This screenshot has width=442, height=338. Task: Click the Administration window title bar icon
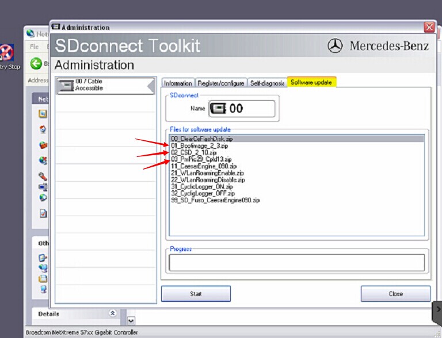pyautogui.click(x=55, y=27)
